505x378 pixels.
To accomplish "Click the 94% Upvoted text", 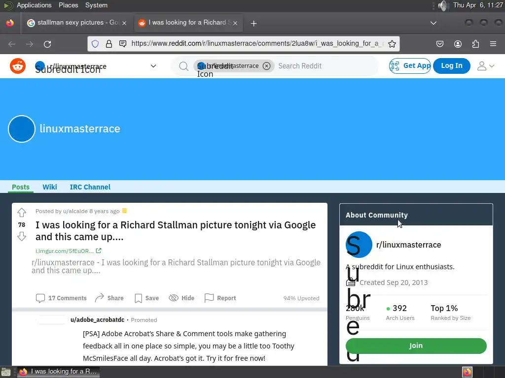I will (x=301, y=298).
